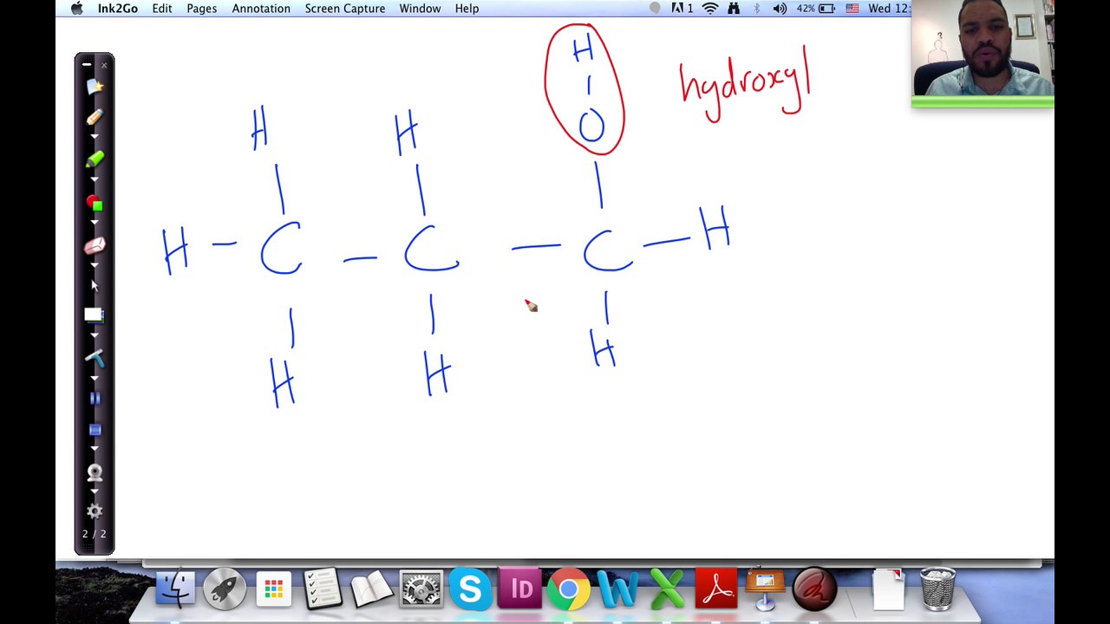Open the Window menu
Image resolution: width=1110 pixels, height=624 pixels.
420,9
